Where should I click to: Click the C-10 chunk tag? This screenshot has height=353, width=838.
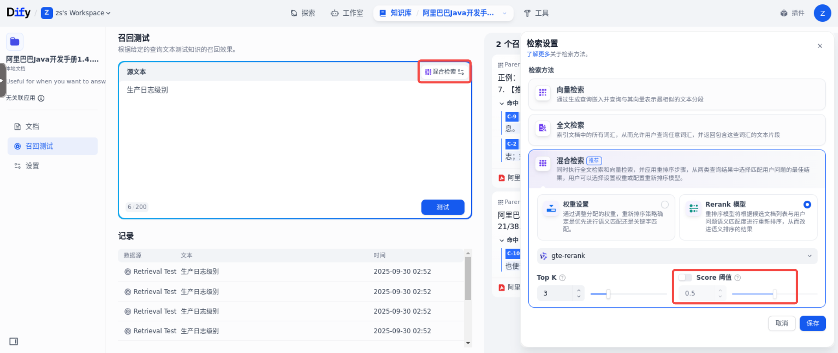click(513, 253)
